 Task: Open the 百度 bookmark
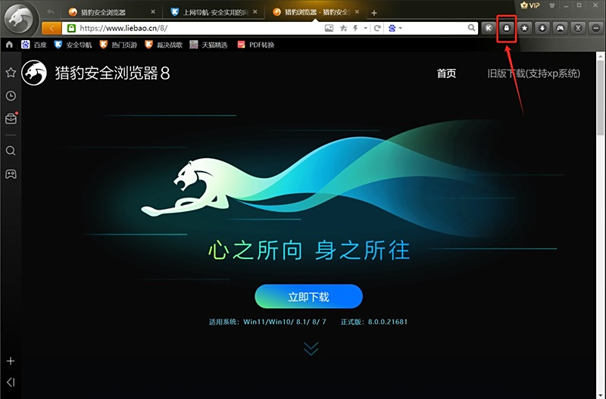[x=34, y=45]
